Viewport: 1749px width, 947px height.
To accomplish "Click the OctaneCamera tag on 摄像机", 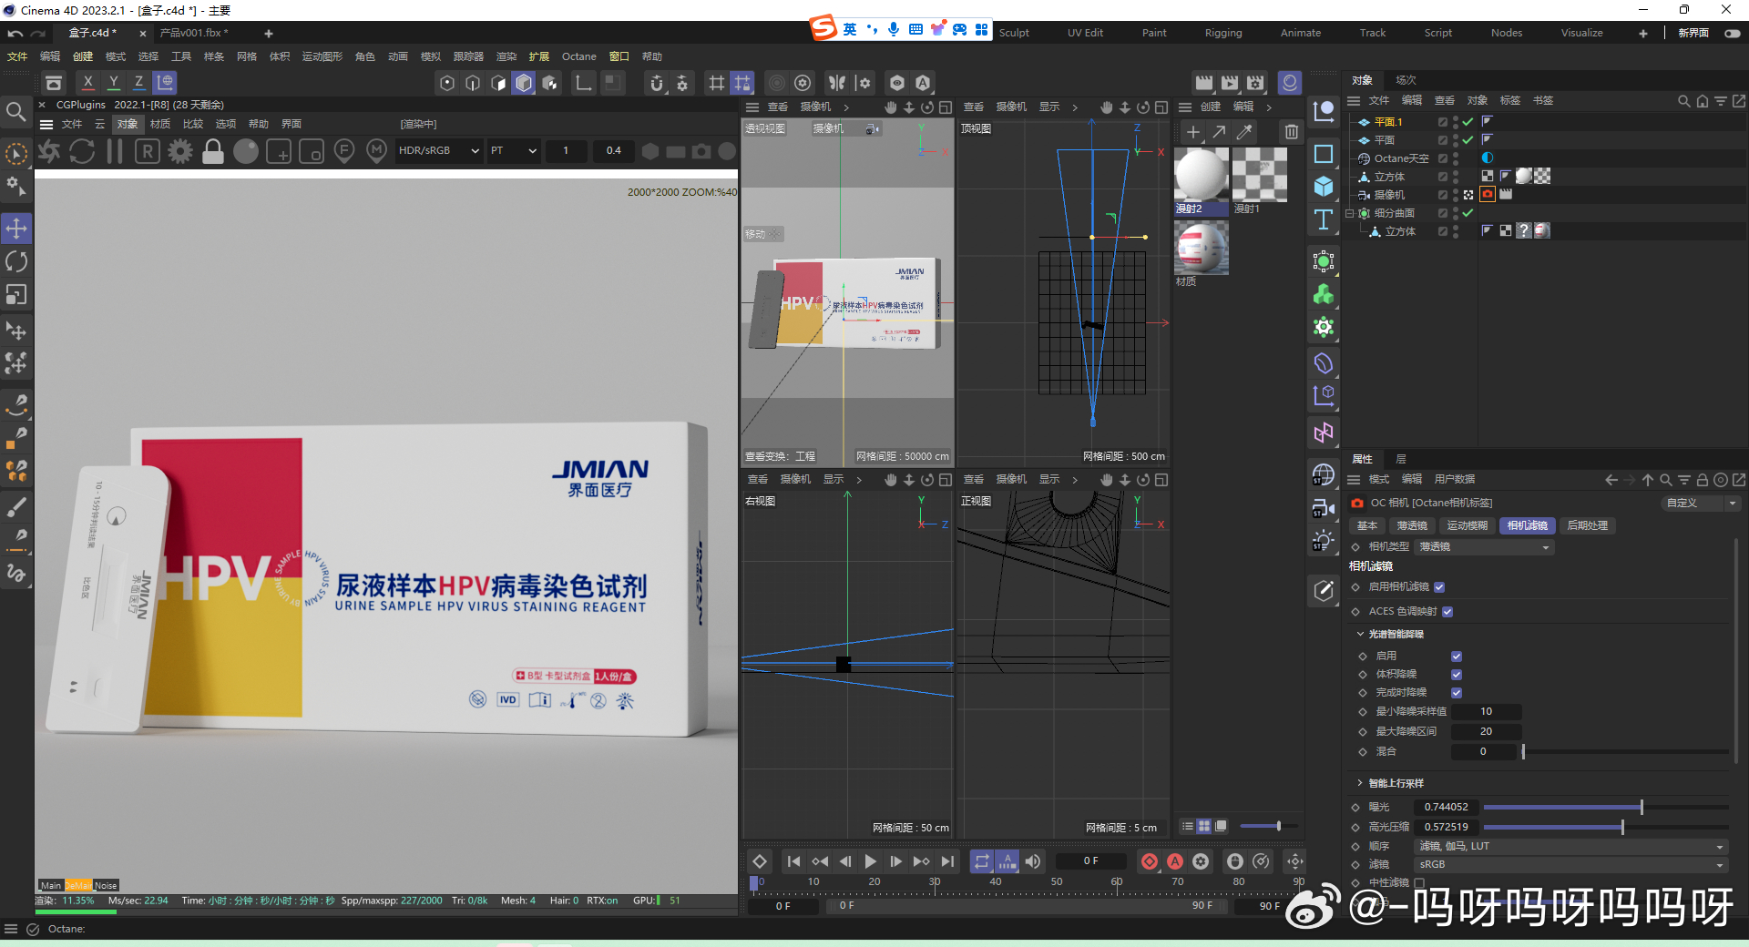I will coord(1488,195).
